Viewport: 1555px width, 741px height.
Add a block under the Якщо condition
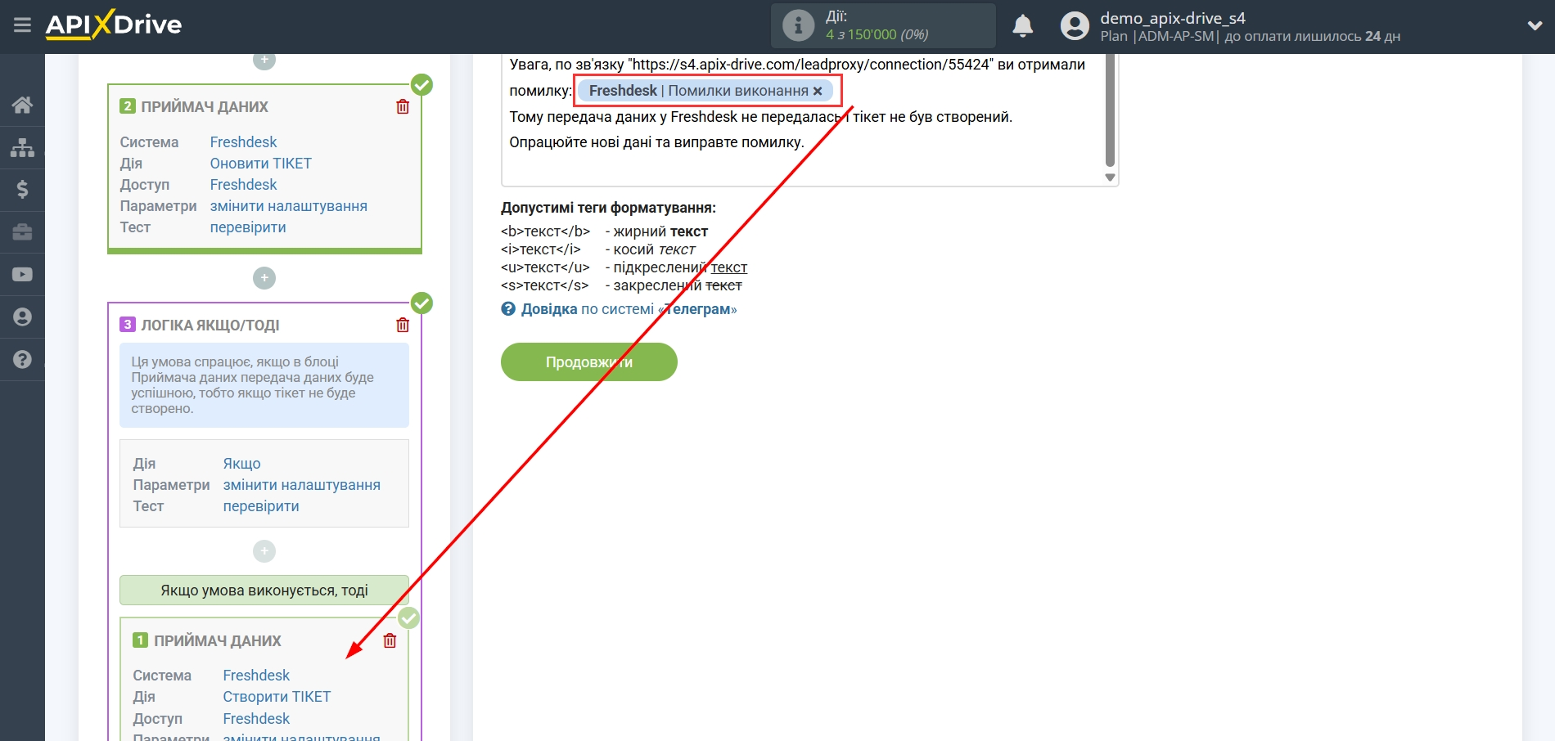264,551
